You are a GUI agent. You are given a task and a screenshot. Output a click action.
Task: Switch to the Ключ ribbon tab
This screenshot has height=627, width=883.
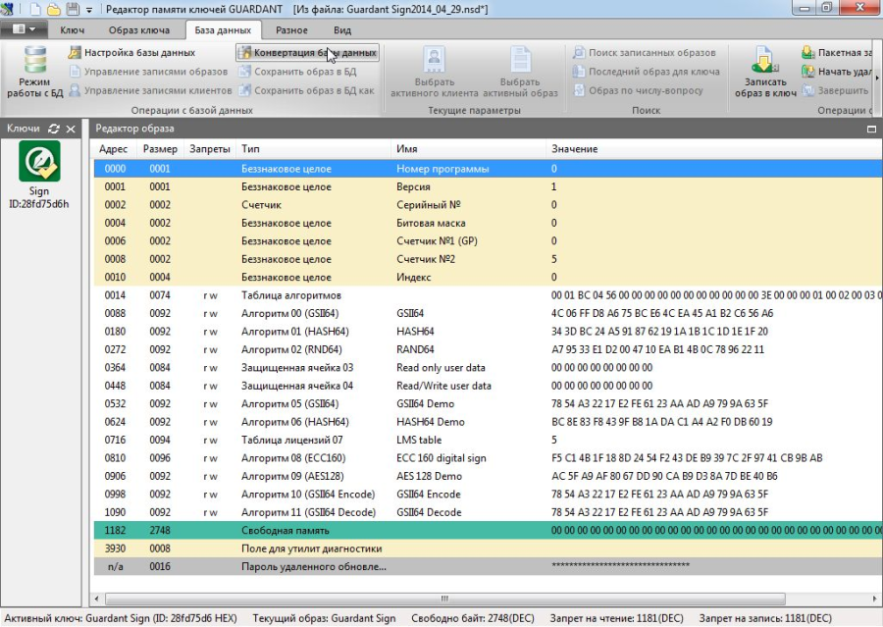[x=72, y=30]
